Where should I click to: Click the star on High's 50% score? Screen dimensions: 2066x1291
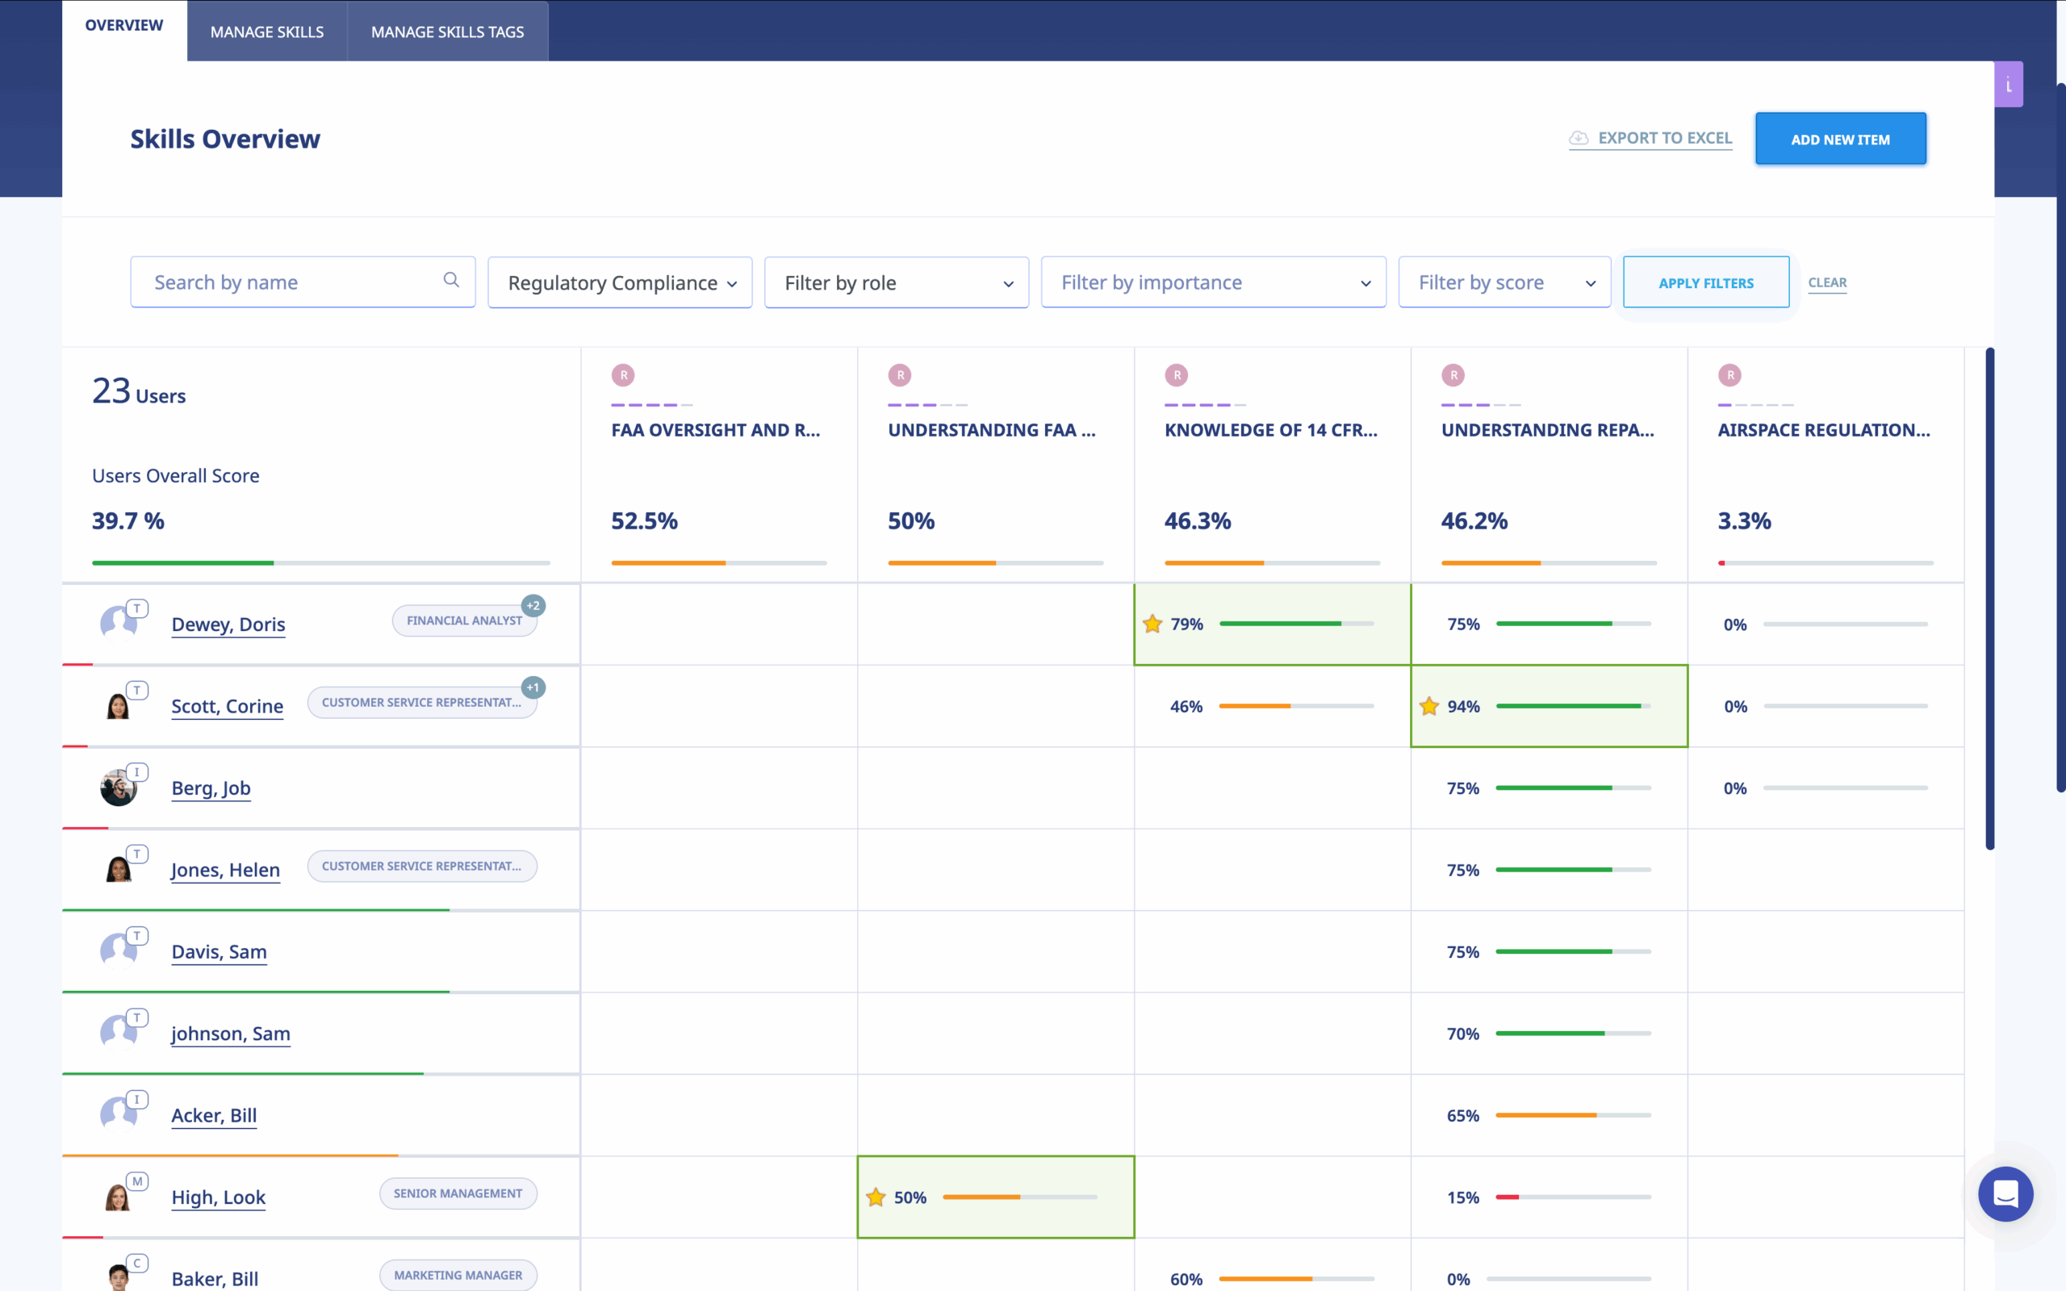tap(876, 1197)
